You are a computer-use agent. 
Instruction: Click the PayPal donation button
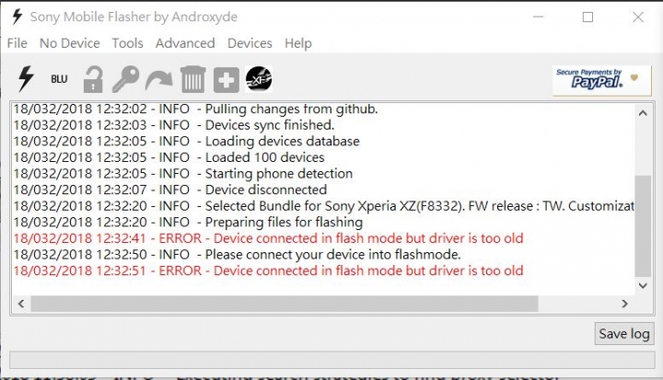[x=601, y=80]
